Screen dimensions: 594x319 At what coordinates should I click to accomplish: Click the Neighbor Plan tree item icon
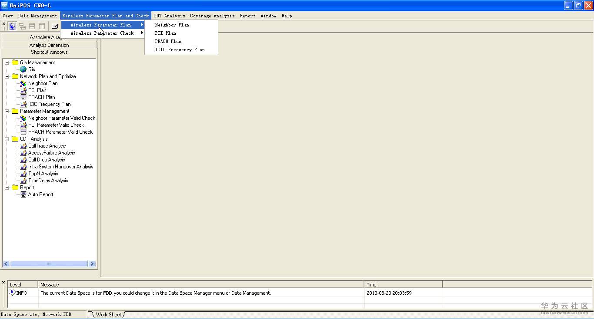23,83
